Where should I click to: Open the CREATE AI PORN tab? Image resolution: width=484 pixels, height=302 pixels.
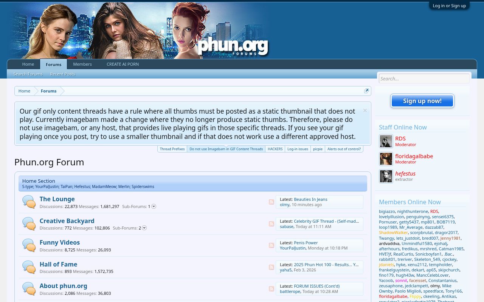(123, 64)
